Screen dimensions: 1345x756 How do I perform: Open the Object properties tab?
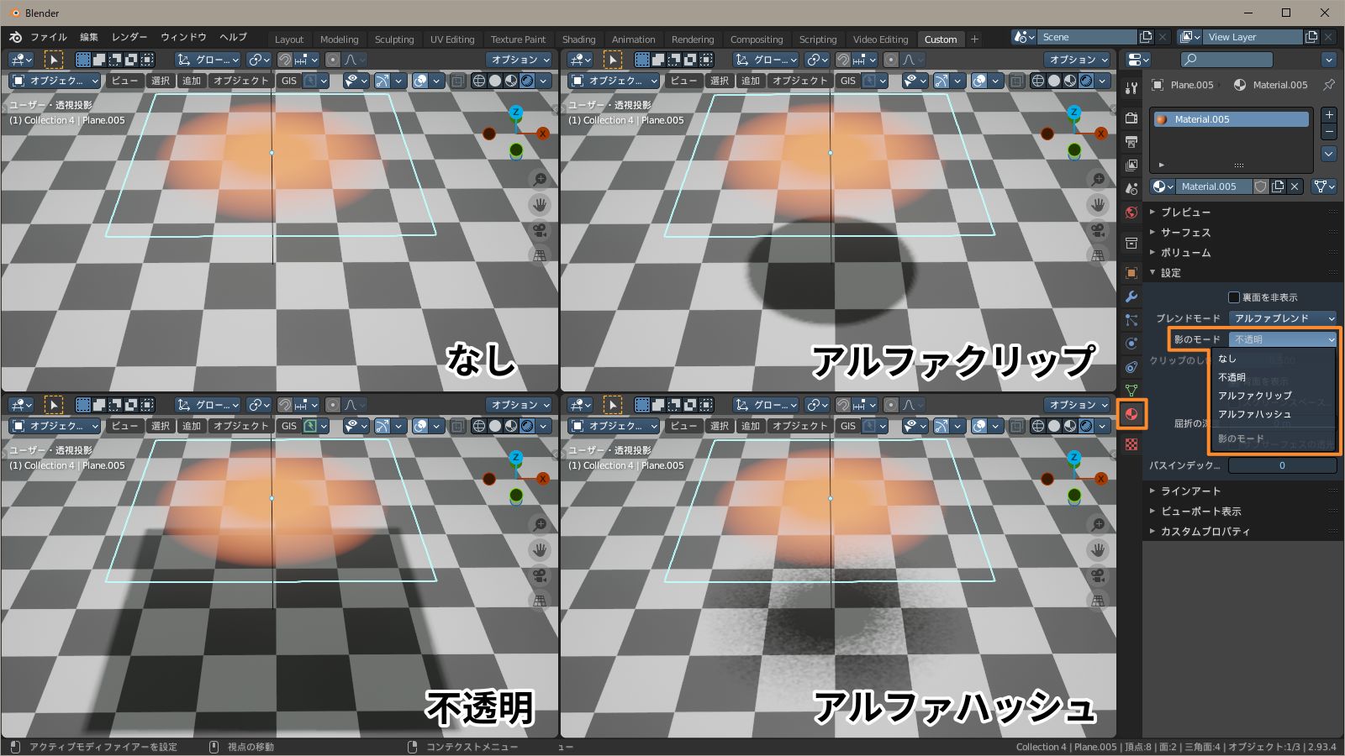pyautogui.click(x=1131, y=273)
